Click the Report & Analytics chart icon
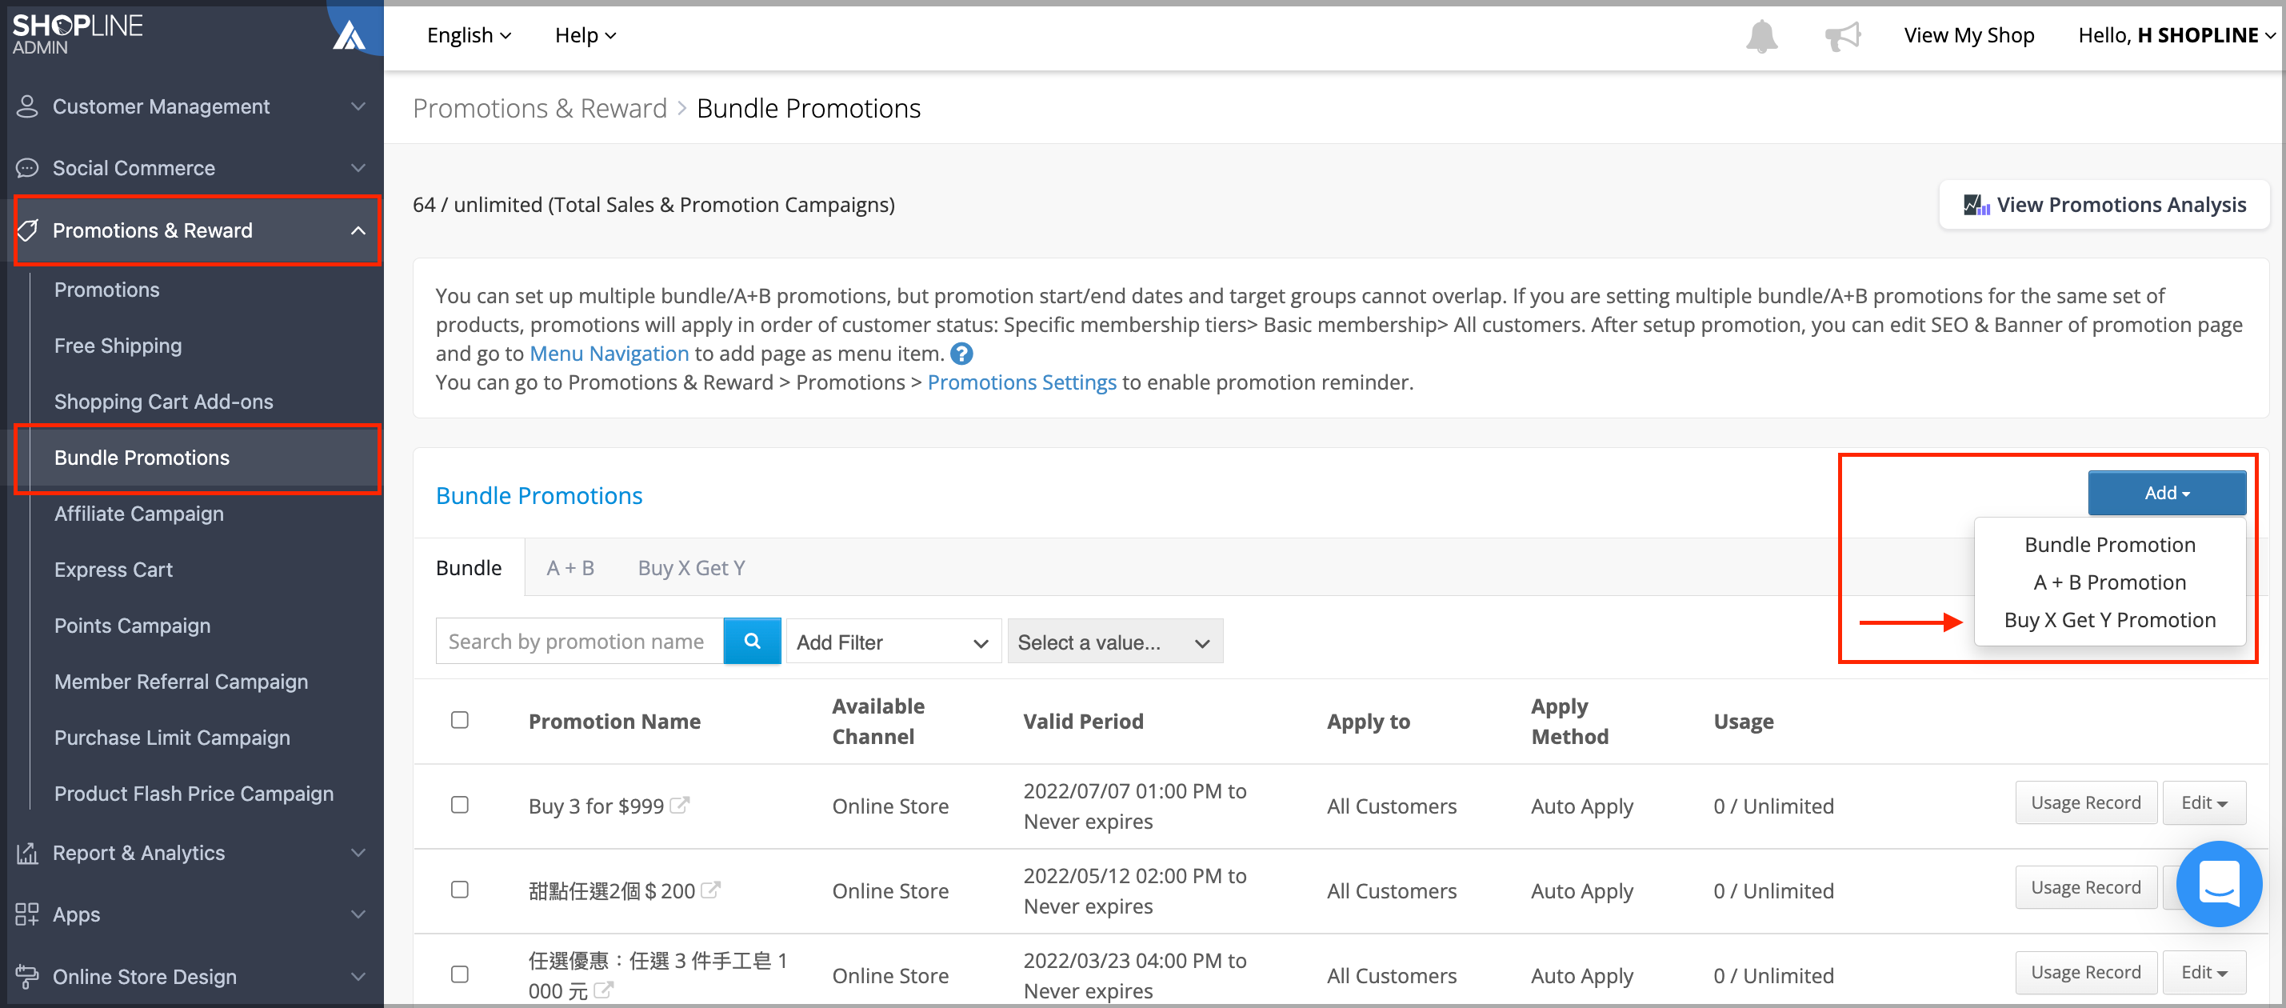This screenshot has width=2286, height=1008. point(27,853)
